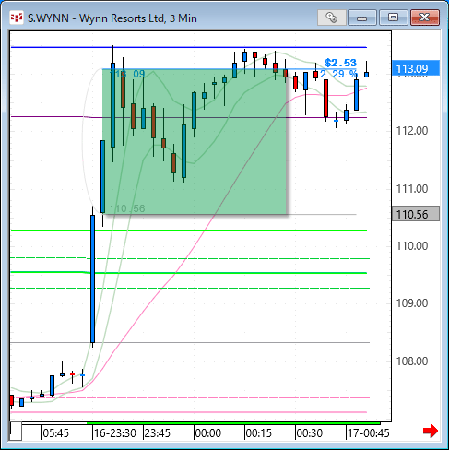Click the red scroll-right arrow

tap(431, 431)
